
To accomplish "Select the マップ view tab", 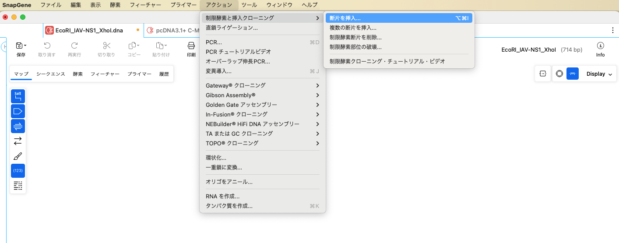I will tap(21, 74).
